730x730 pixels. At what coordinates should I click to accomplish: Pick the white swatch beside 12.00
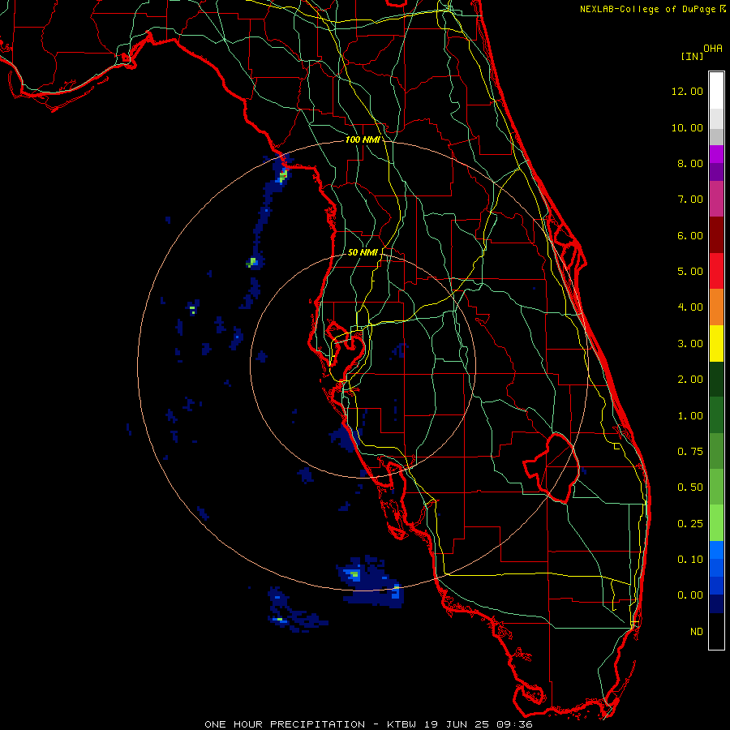(716, 90)
